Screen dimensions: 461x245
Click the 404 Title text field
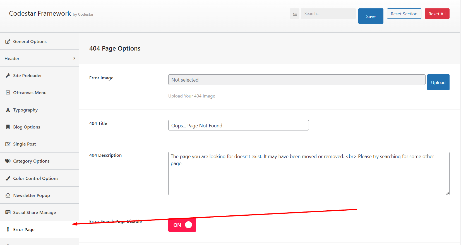238,125
